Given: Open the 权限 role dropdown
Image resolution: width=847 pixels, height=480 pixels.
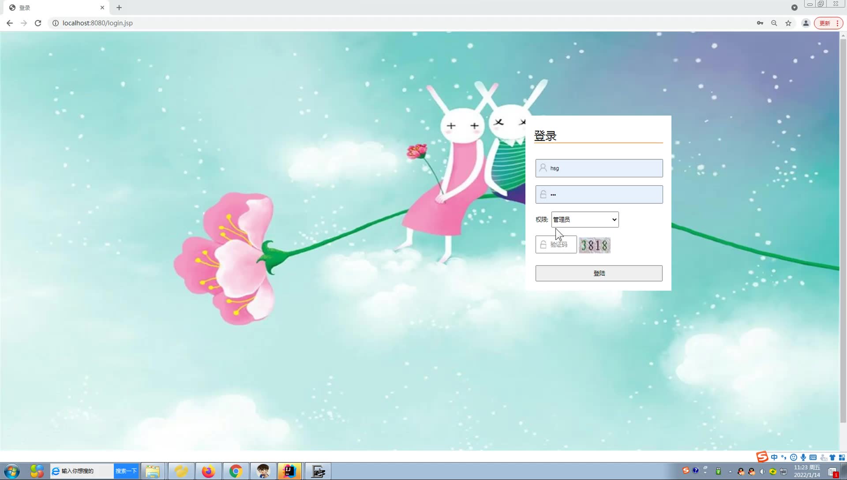Looking at the screenshot, I should point(585,219).
